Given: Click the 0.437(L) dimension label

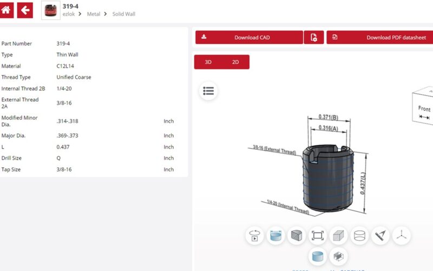Looking at the screenshot, I should 363,183.
